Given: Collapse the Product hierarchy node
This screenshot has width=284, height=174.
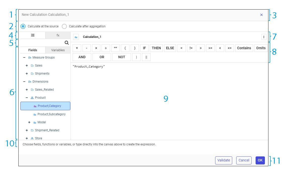Looking at the screenshot, I should (x=27, y=98).
